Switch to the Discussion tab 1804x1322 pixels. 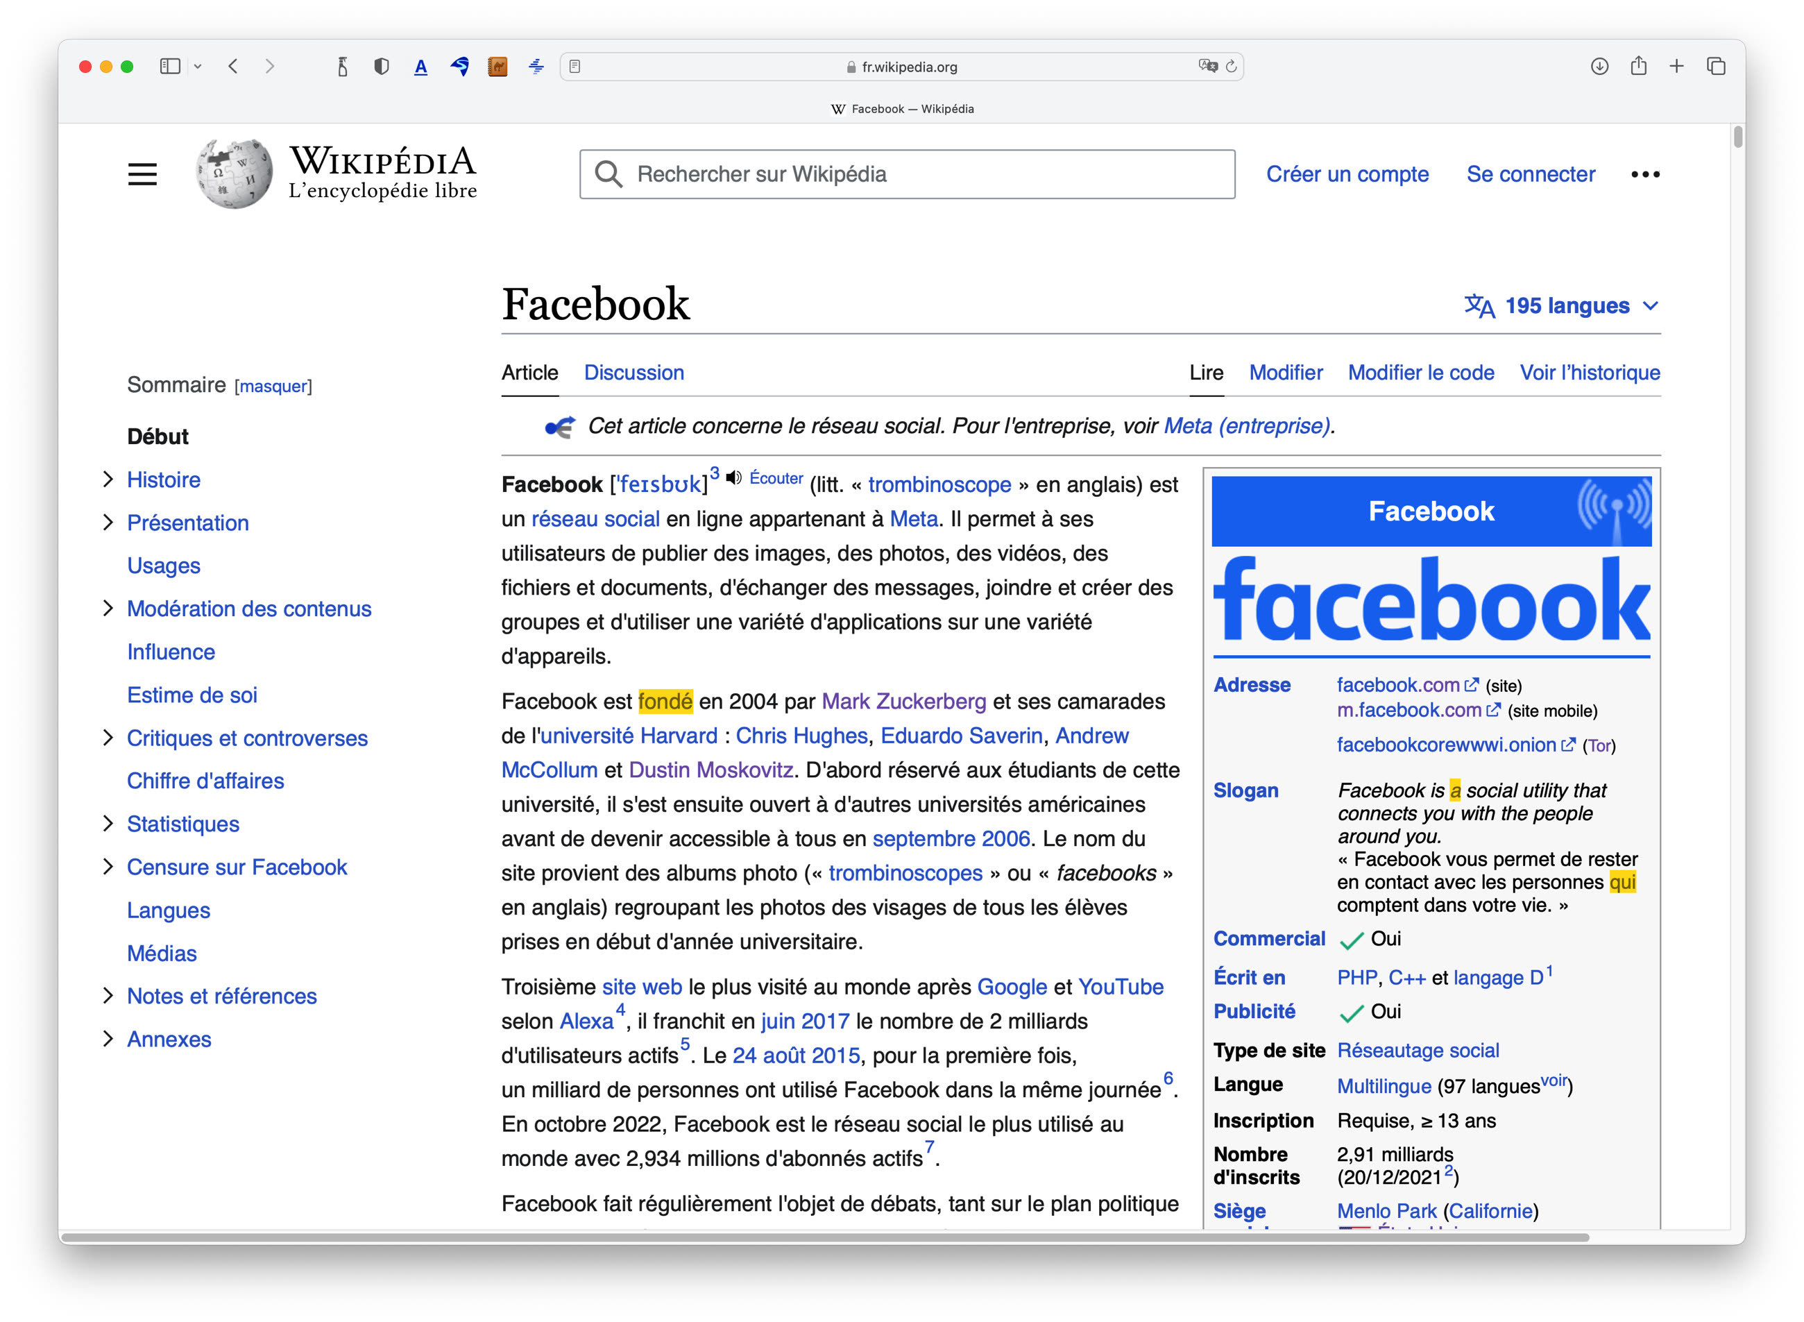(633, 372)
